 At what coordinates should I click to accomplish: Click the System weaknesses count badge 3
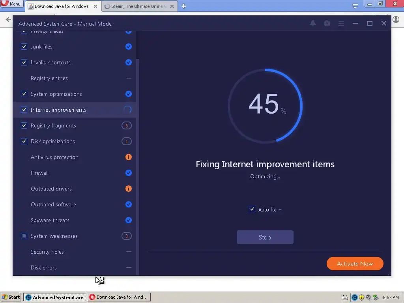pyautogui.click(x=127, y=236)
